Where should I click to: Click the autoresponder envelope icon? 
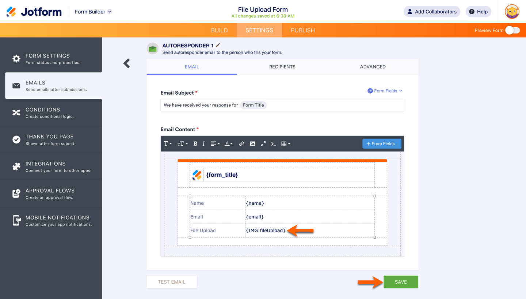[x=153, y=48]
